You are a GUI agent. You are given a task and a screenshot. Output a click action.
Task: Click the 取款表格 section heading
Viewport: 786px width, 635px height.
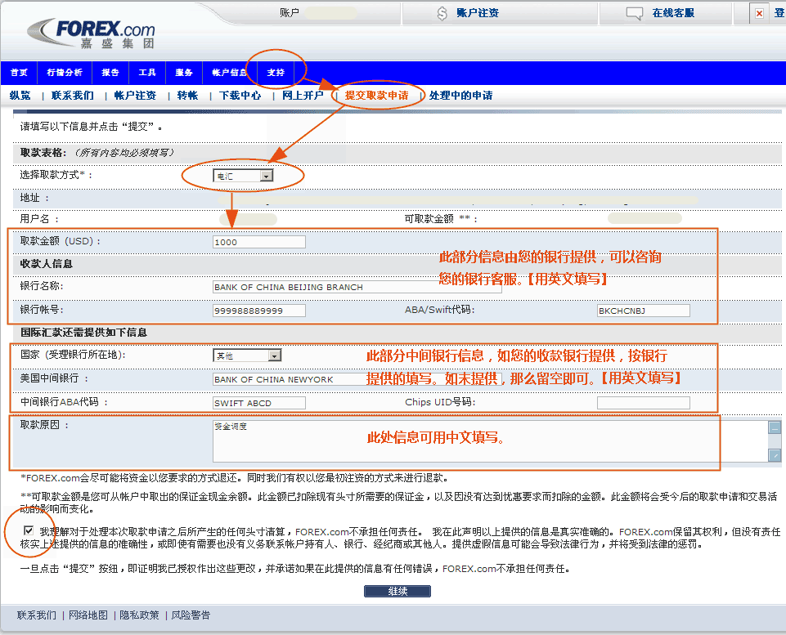(43, 153)
